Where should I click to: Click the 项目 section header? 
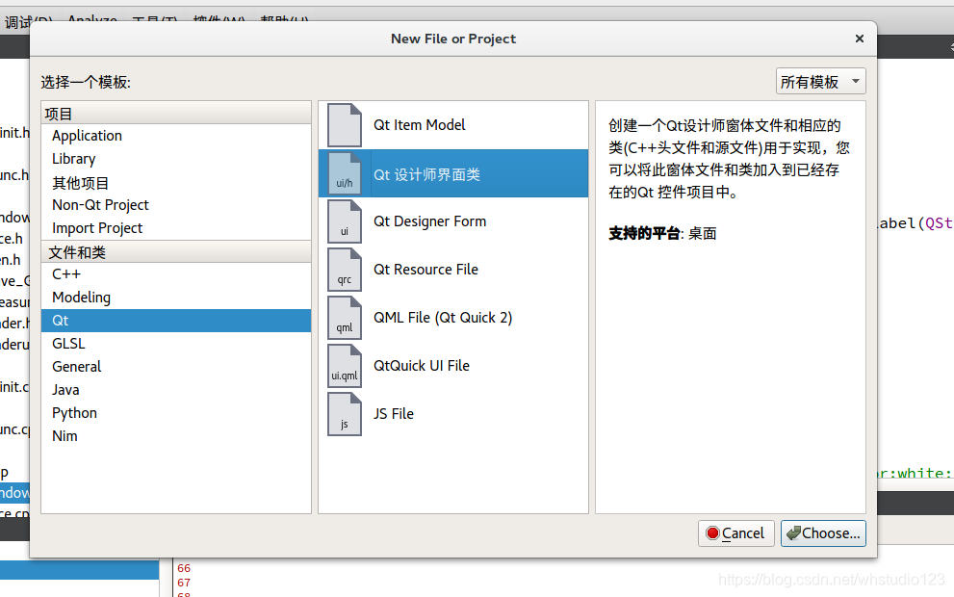[176, 114]
